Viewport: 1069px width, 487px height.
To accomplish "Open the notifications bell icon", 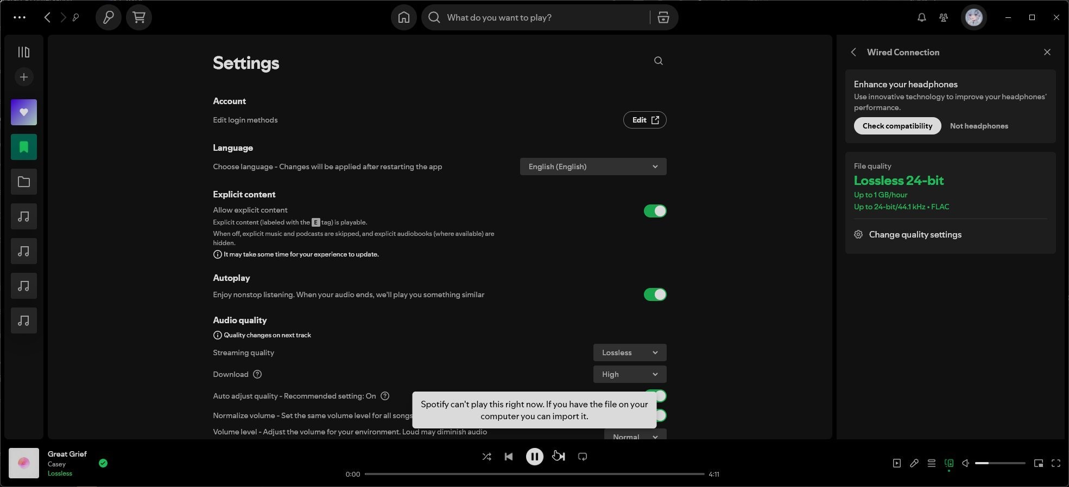I will click(921, 17).
